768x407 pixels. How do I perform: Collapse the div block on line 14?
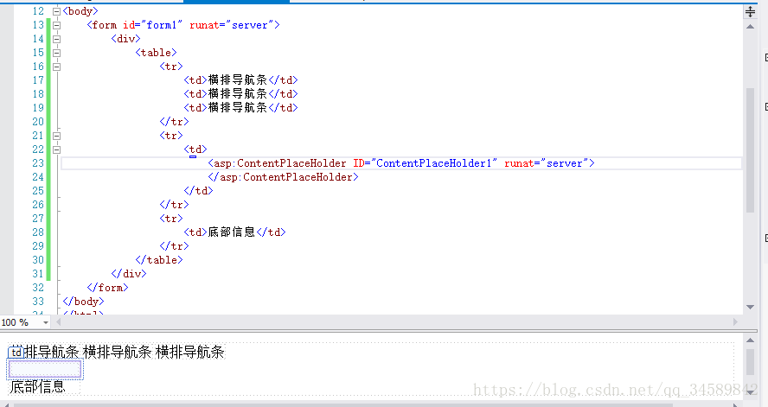click(56, 39)
